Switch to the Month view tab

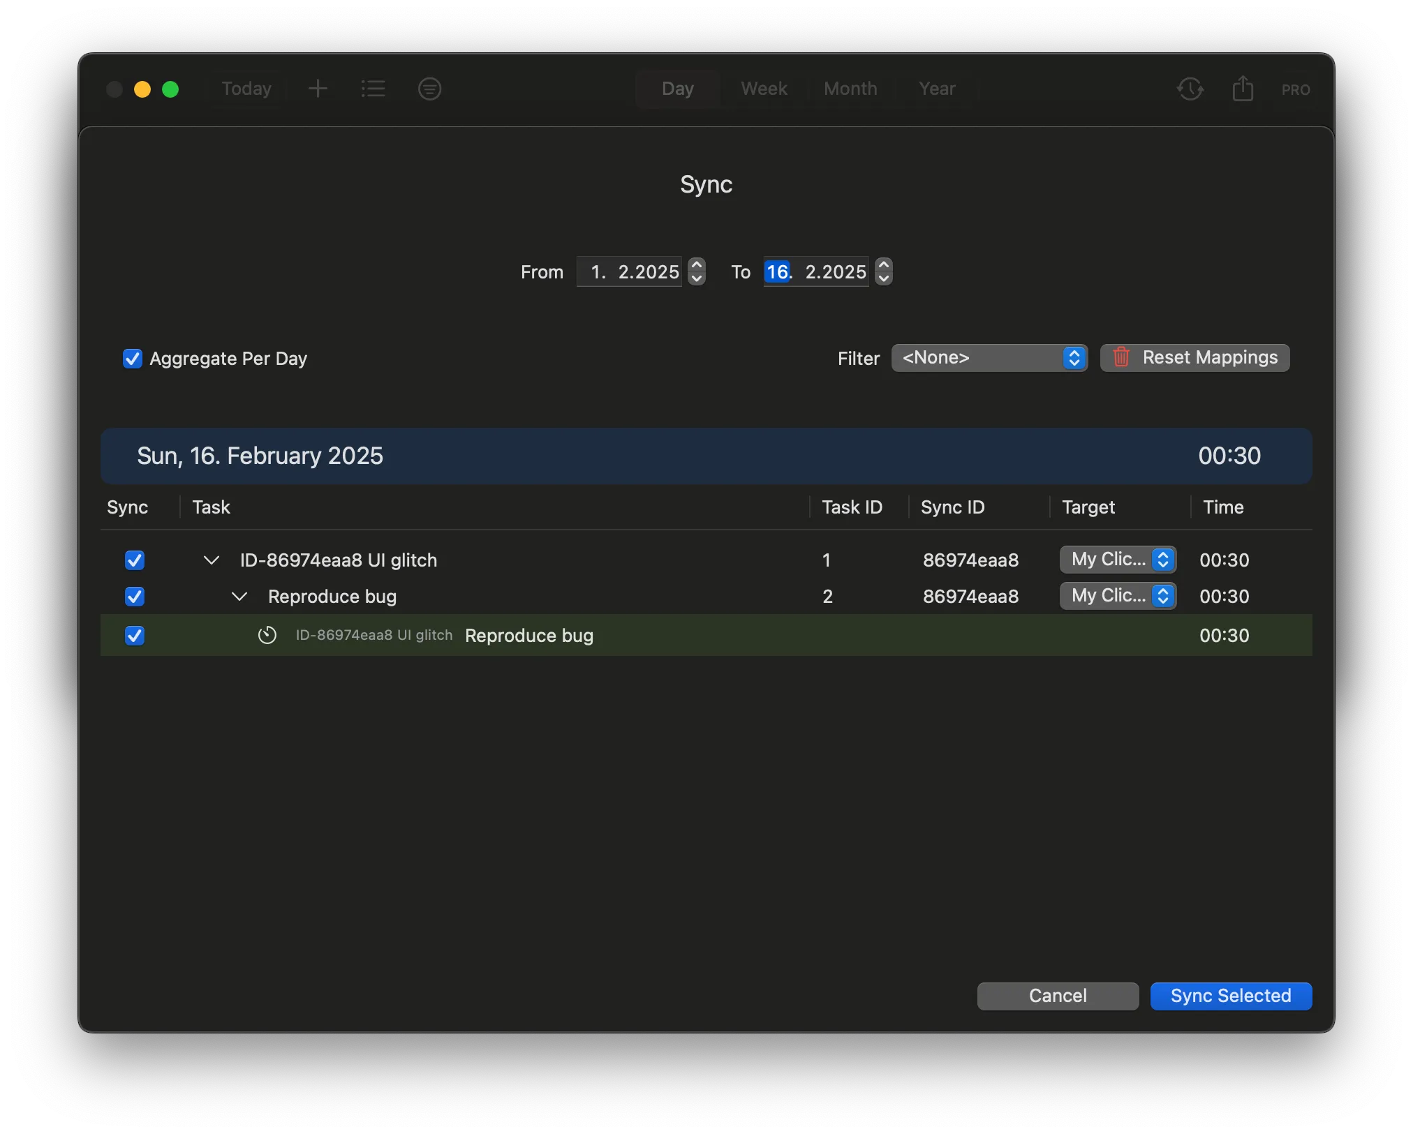tap(850, 89)
